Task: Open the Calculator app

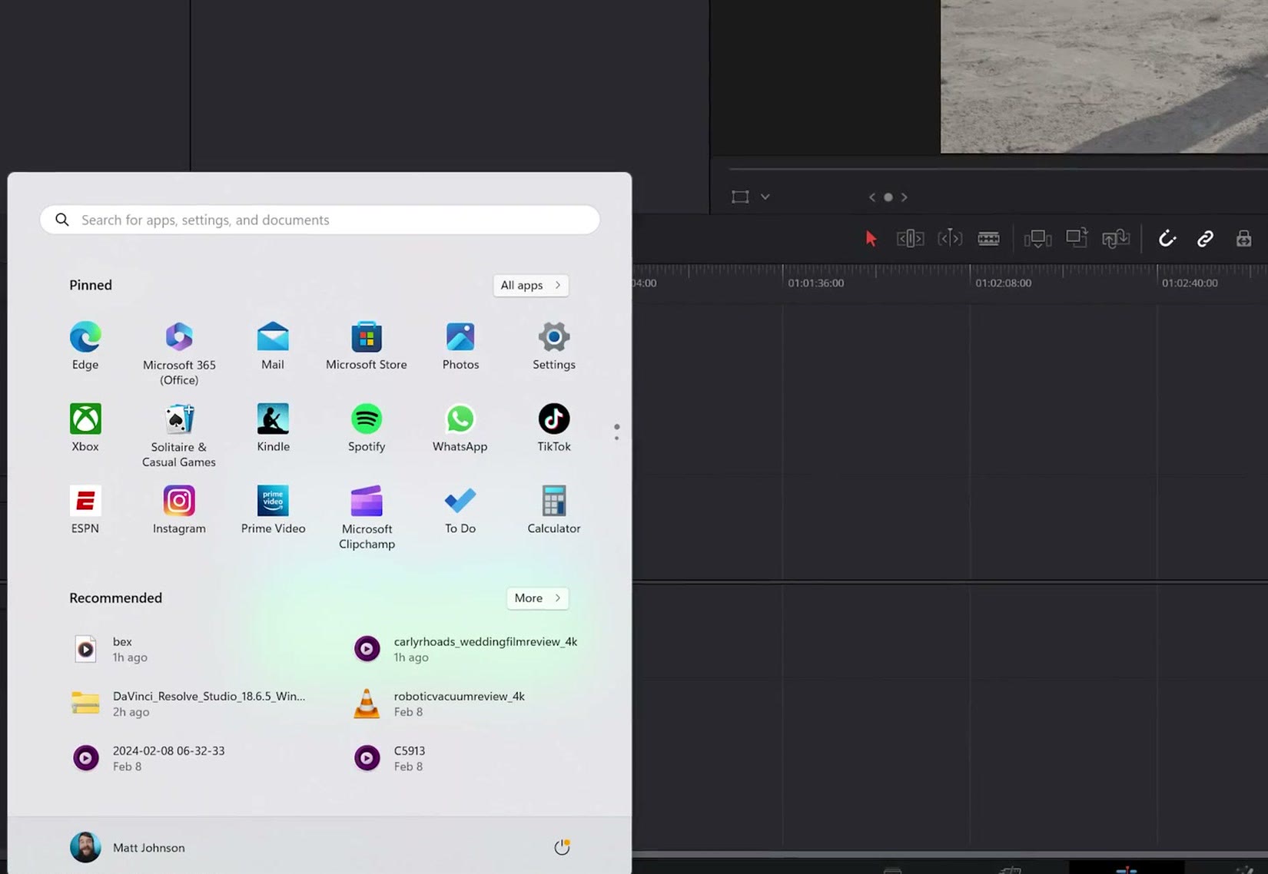Action: [554, 511]
